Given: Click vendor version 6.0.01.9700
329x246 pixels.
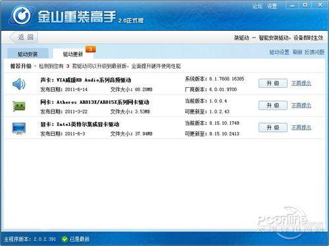Looking at the screenshot, I should coord(223,89).
